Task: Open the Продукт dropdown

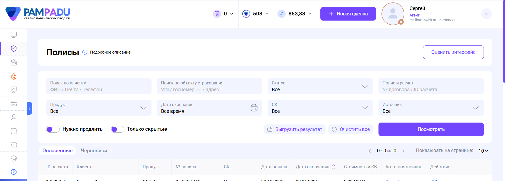Action: pyautogui.click(x=99, y=108)
